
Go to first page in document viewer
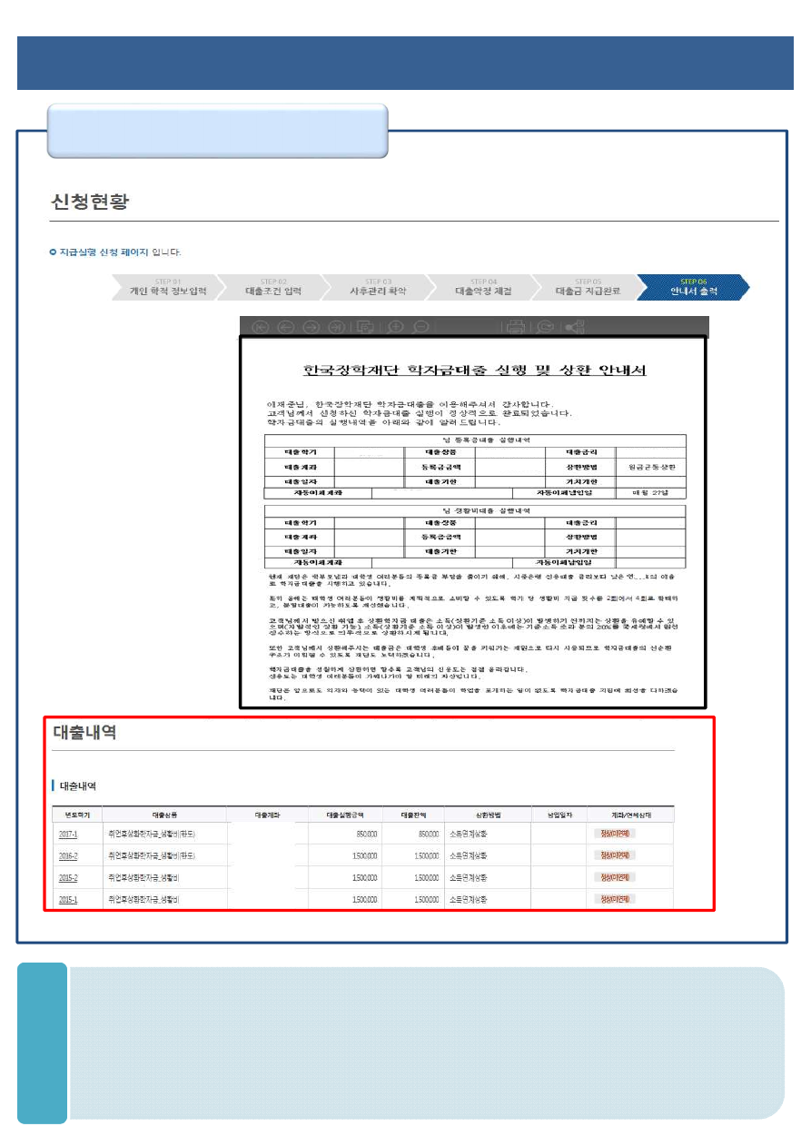[x=260, y=327]
